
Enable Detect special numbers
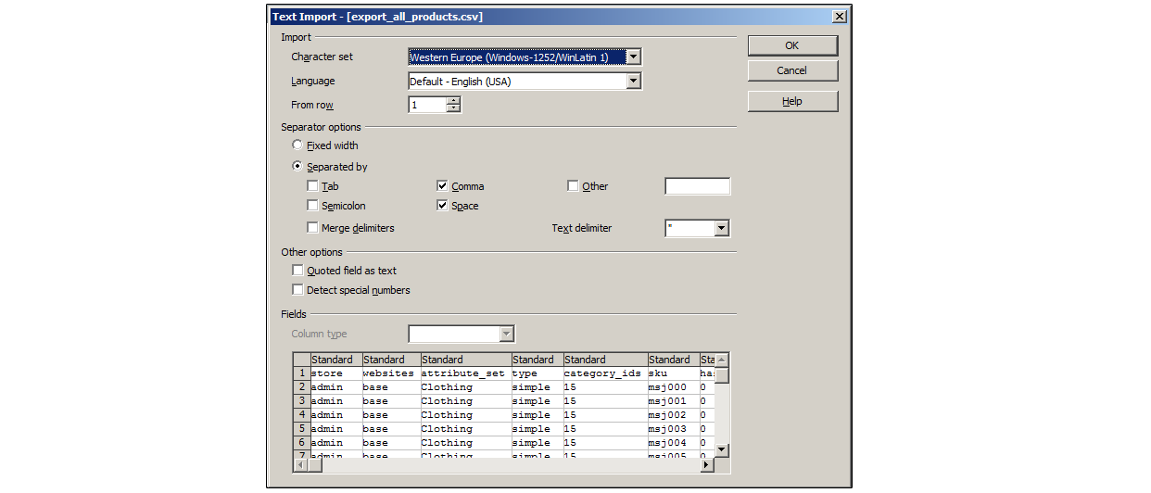click(x=297, y=290)
